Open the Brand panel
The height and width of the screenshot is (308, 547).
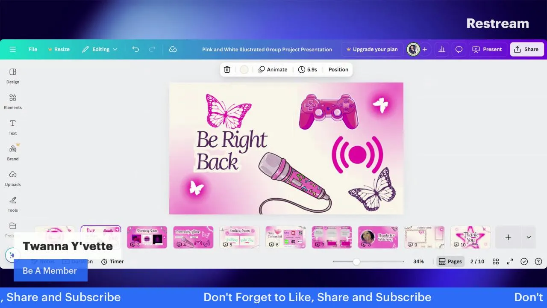coord(13,153)
